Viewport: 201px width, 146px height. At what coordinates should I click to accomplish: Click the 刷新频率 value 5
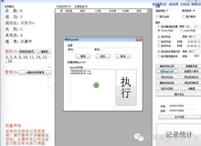(x=167, y=11)
